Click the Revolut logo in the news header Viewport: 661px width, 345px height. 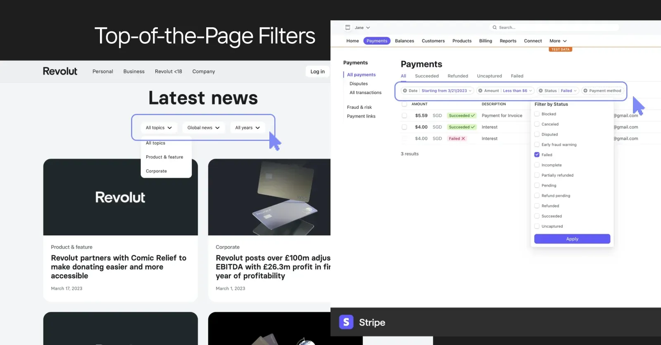click(x=60, y=71)
